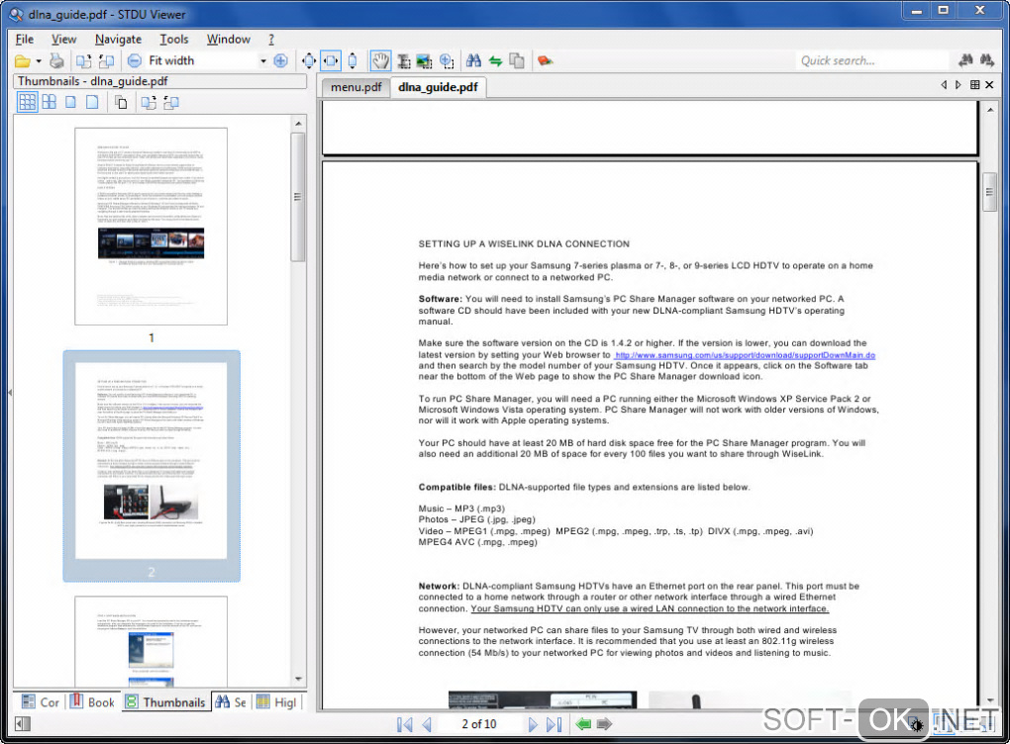Go to the previous page
Screen dimensions: 1010x744
coord(427,724)
